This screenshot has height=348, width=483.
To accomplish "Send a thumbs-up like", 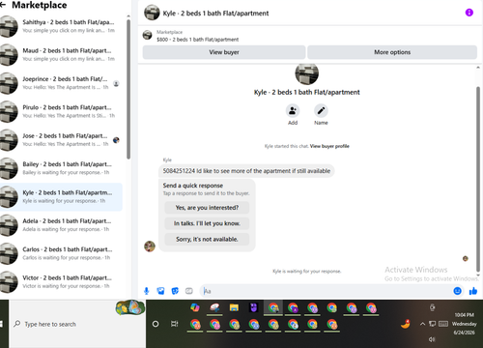I will point(473,291).
